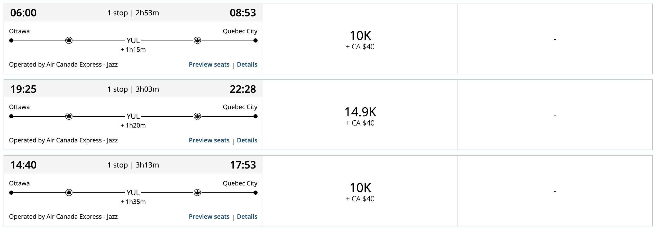Preview seats for the 19:25 flight
The width and height of the screenshot is (657, 230).
(x=209, y=140)
